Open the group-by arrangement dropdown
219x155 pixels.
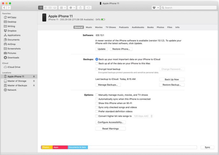(62, 8)
